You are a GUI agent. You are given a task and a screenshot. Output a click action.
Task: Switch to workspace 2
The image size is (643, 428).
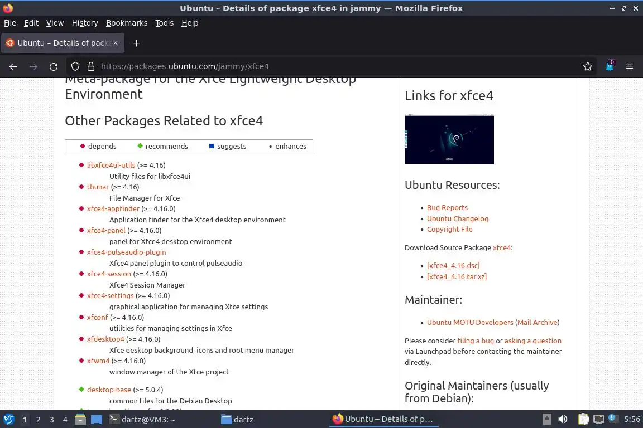pyautogui.click(x=38, y=420)
